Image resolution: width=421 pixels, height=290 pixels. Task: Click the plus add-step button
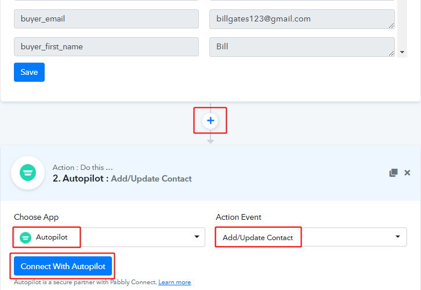point(210,121)
